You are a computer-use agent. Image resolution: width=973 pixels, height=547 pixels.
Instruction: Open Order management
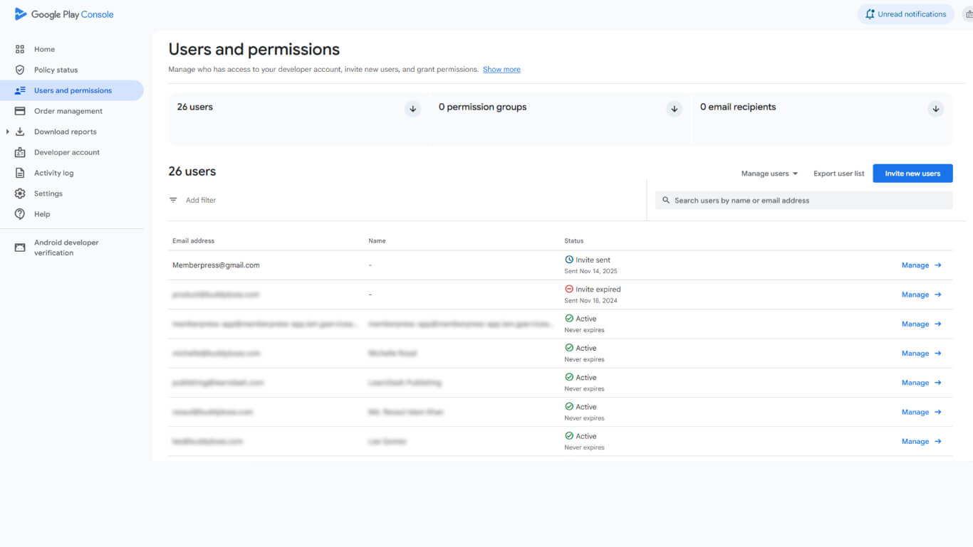pos(68,111)
